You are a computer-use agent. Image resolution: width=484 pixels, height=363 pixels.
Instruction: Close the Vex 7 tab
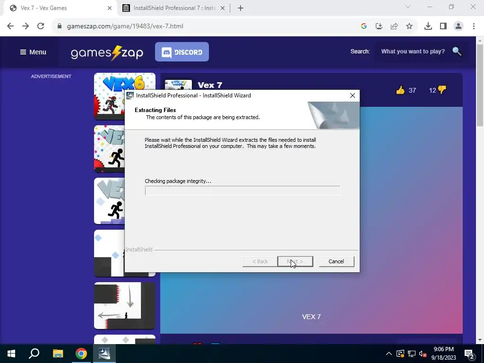pyautogui.click(x=110, y=8)
